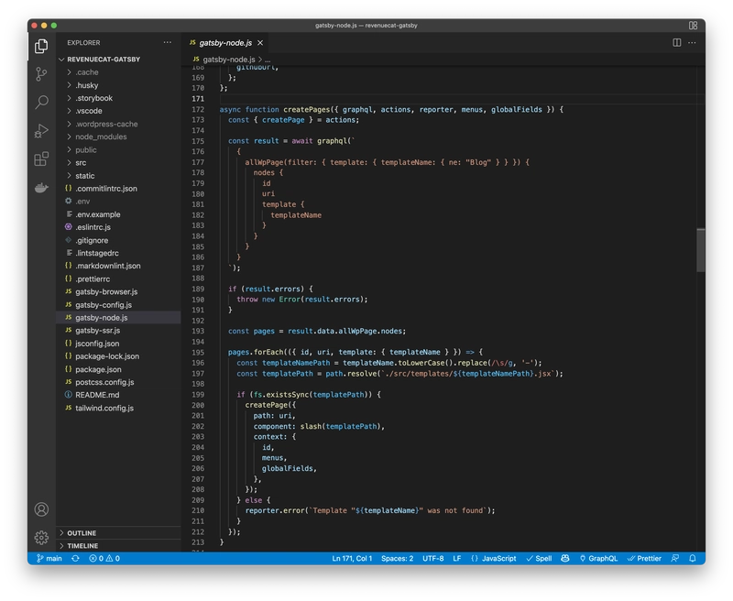733x601 pixels.
Task: Open postcss.config.js file
Action: [118, 382]
